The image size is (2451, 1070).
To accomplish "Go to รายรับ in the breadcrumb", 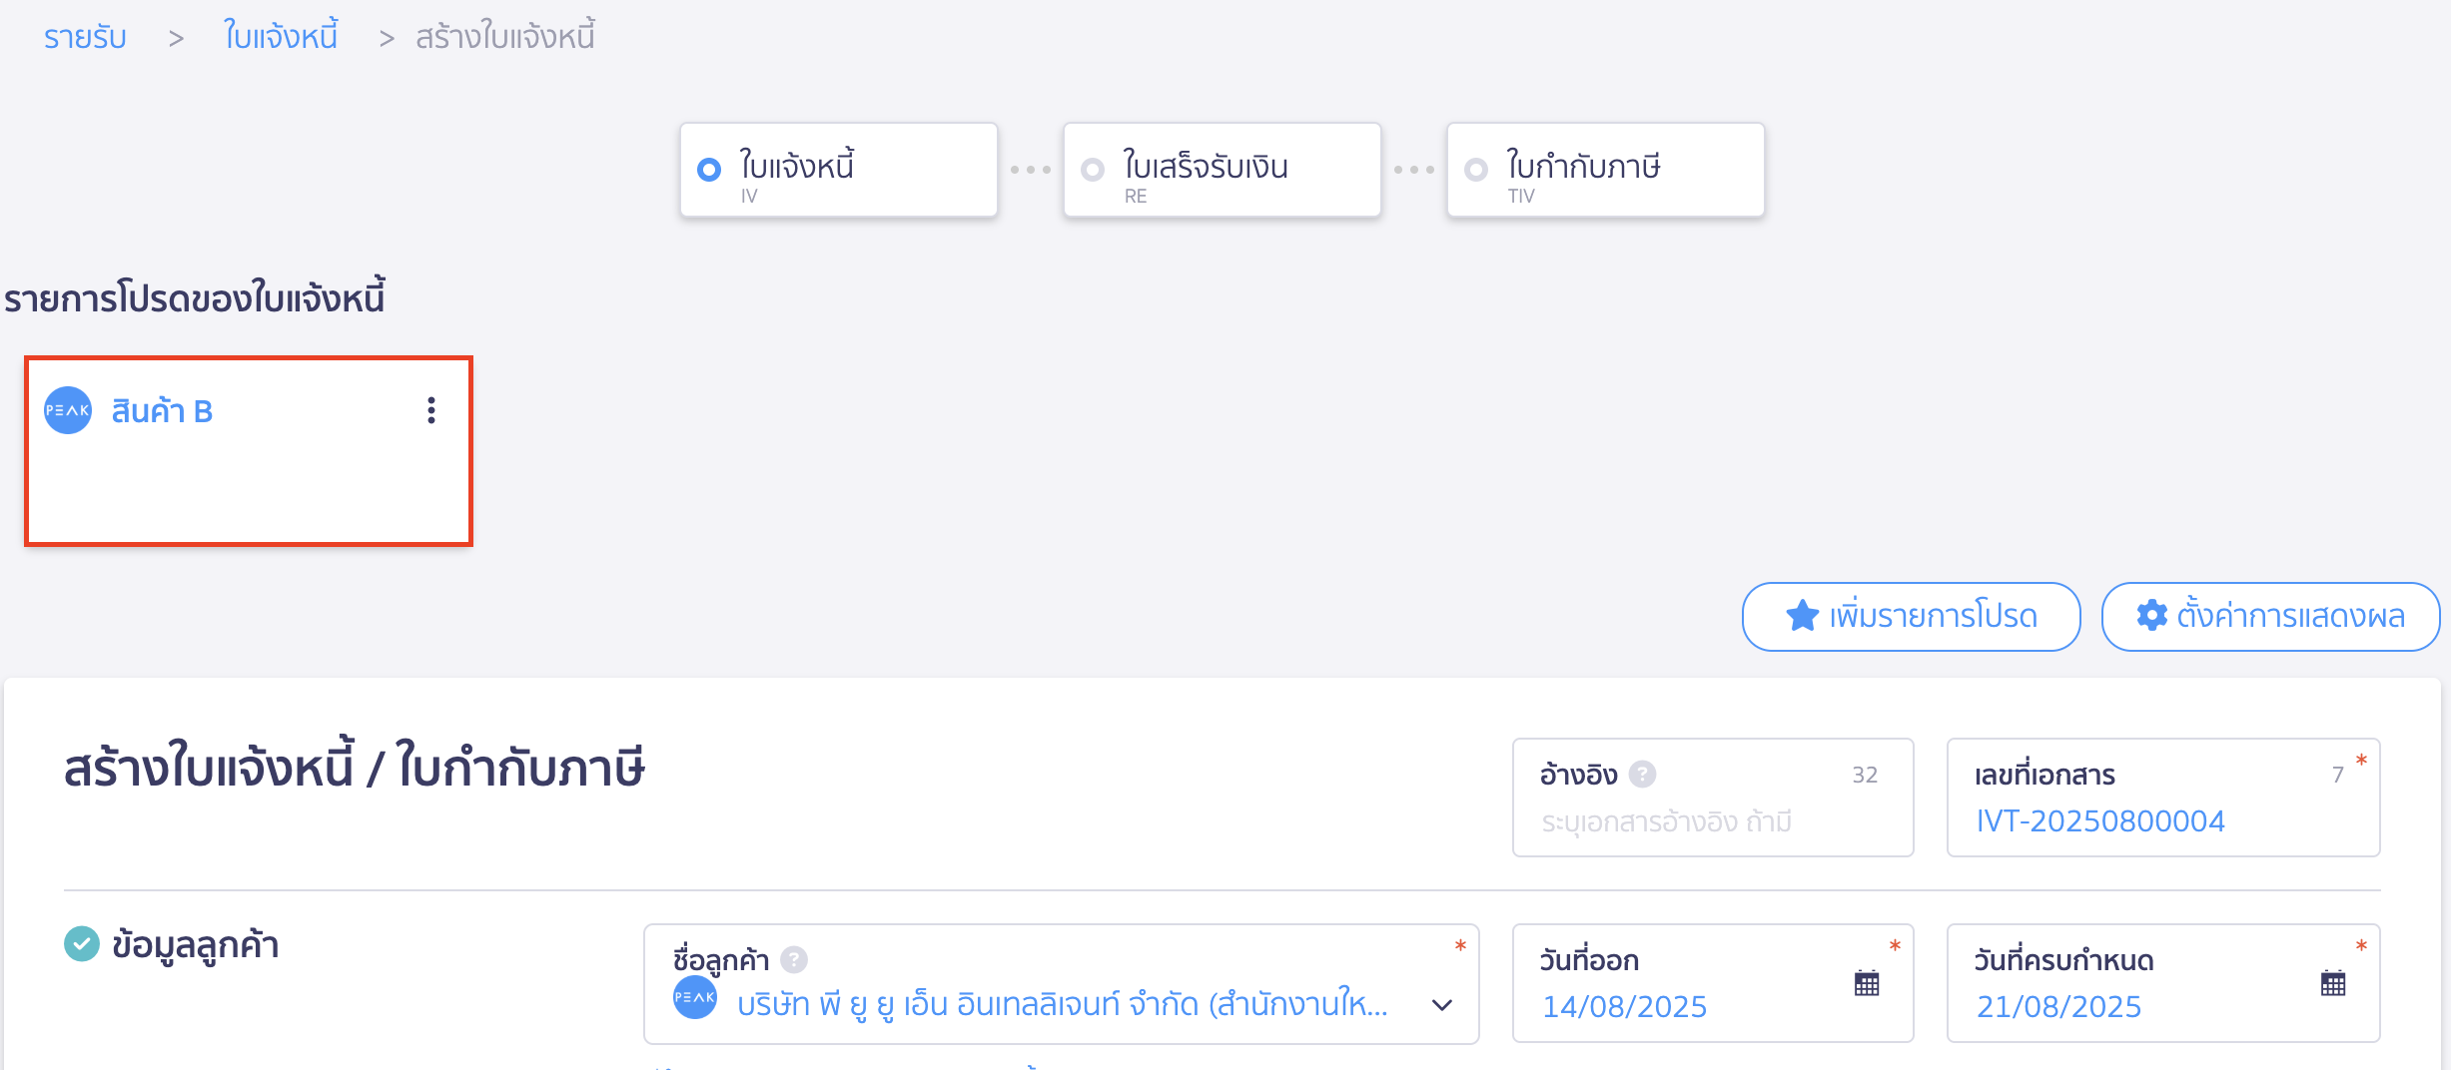I will [x=85, y=38].
